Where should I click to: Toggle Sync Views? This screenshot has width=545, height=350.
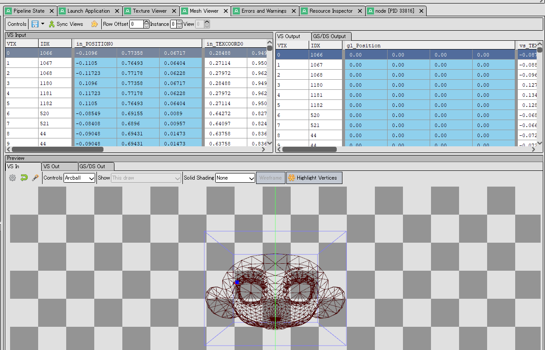click(x=66, y=24)
